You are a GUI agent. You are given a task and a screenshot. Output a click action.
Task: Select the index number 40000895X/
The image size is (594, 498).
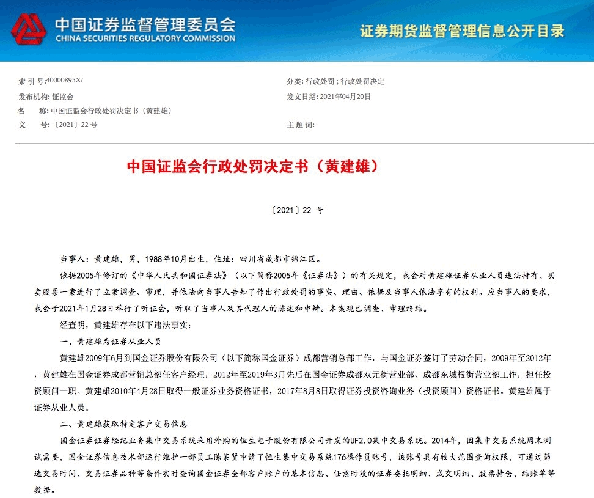click(64, 80)
